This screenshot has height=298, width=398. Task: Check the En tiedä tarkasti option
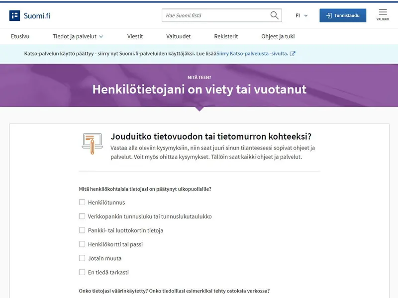tap(82, 272)
